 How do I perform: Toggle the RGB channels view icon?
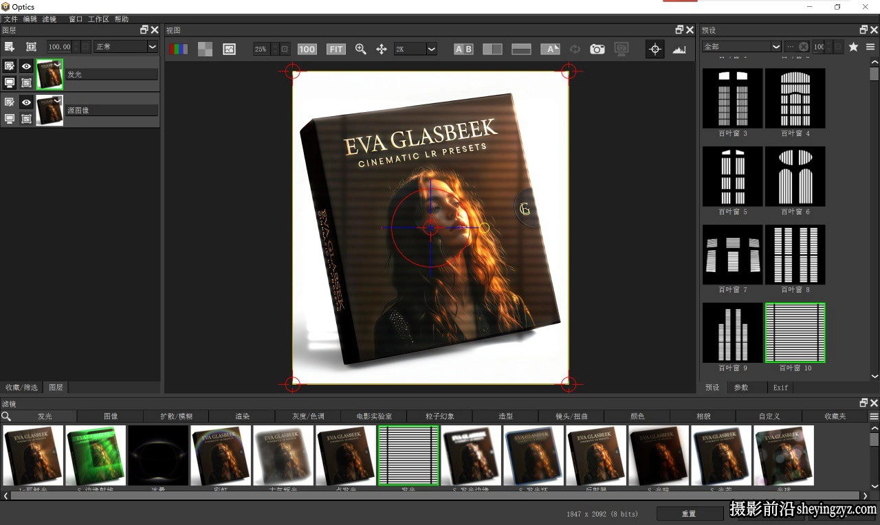178,49
